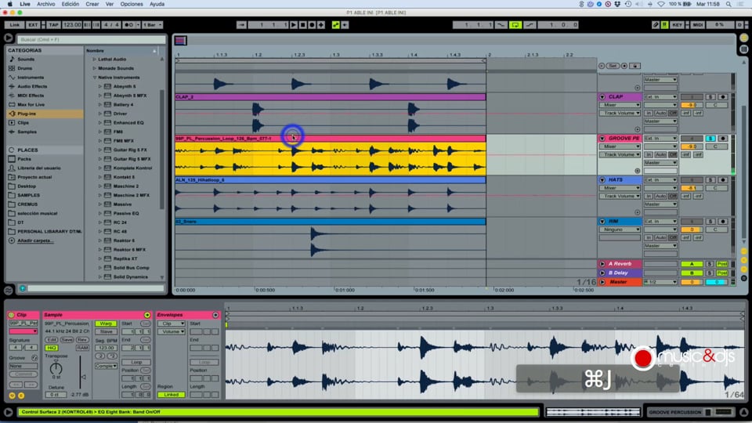Collapse the HATS track
Viewport: 752px width, 423px height.
[x=602, y=180]
